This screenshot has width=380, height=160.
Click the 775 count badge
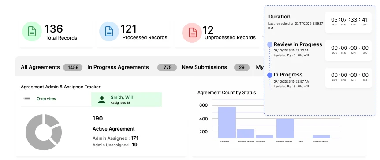tap(167, 67)
